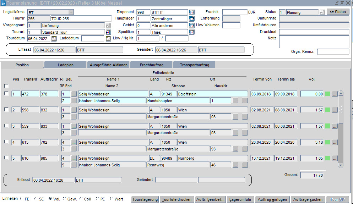Viewport: 353px width, 204px height.
Task: Click the Gebiet lookup list icon
Action: tap(192, 26)
